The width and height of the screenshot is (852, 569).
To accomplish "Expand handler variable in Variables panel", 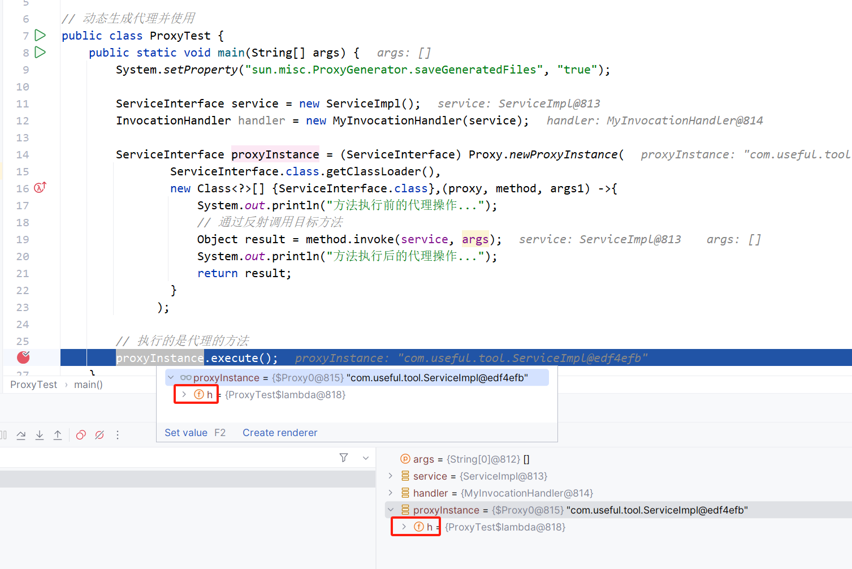I will (390, 493).
